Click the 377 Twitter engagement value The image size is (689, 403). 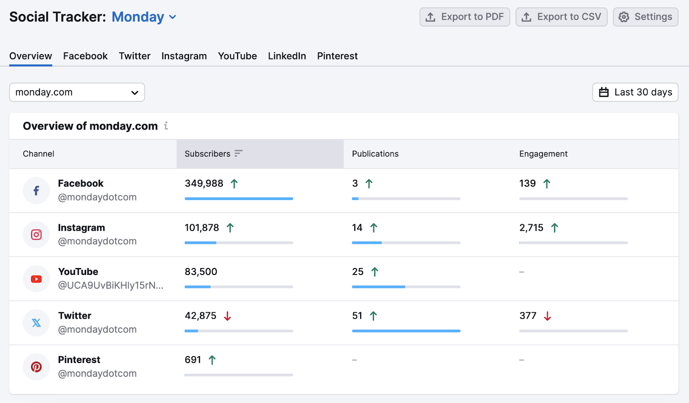[528, 316]
